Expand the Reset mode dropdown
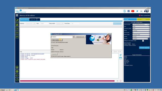Screen dimensions: 162x91 [141, 35]
